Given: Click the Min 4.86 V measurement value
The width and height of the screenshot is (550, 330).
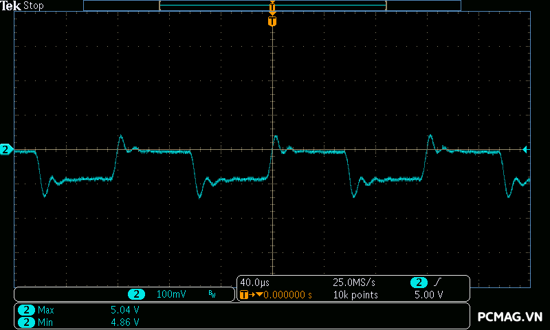Looking at the screenshot, I should 125,322.
